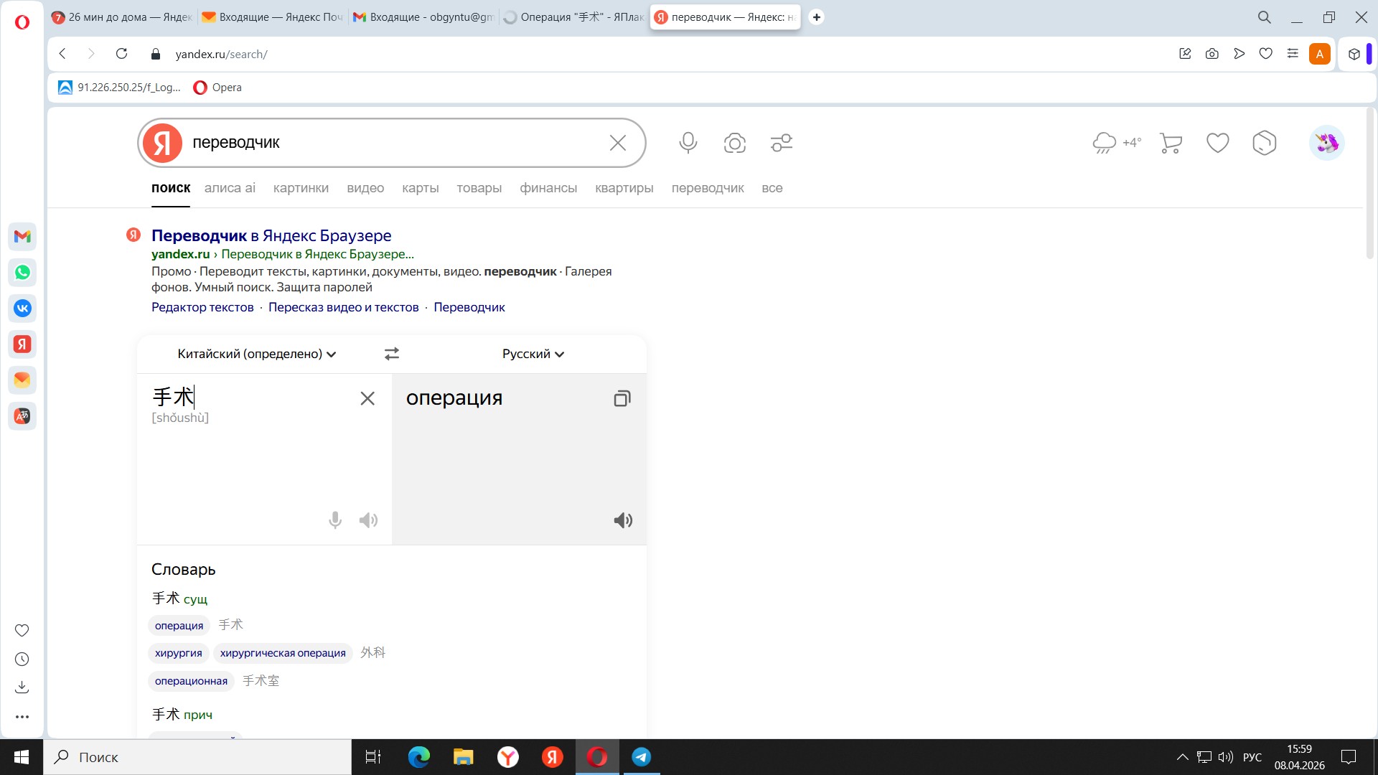The image size is (1378, 775).
Task: Add page to bookmarks via toolbar heart
Action: point(1265,54)
